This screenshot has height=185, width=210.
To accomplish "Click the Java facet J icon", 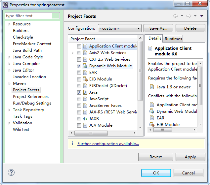I will pyautogui.click(x=85, y=92).
